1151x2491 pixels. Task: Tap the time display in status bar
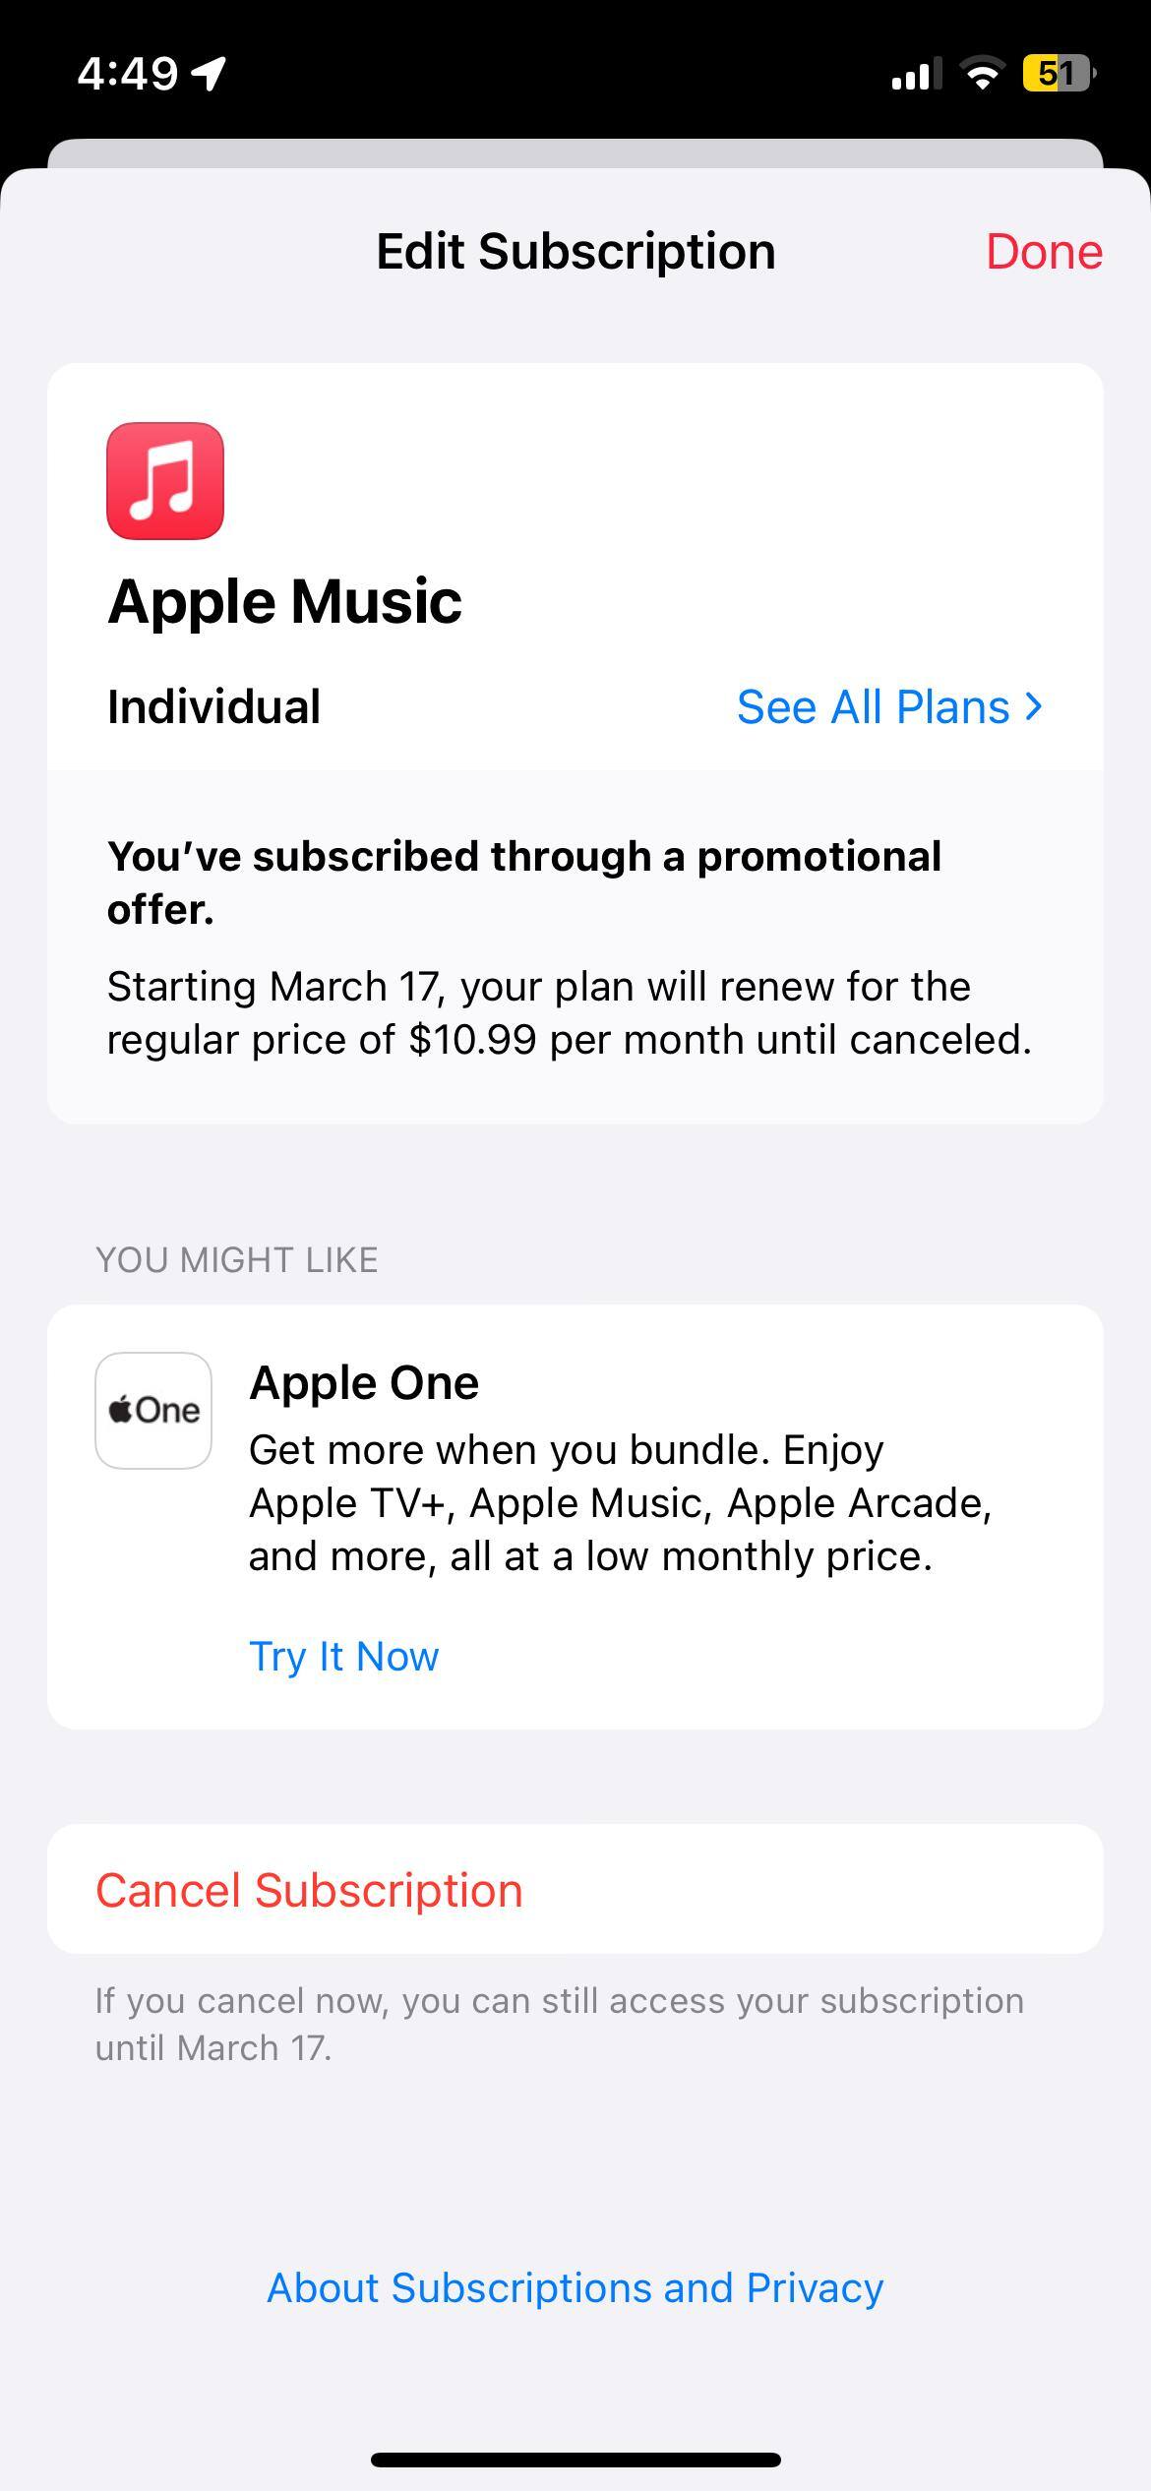[128, 73]
